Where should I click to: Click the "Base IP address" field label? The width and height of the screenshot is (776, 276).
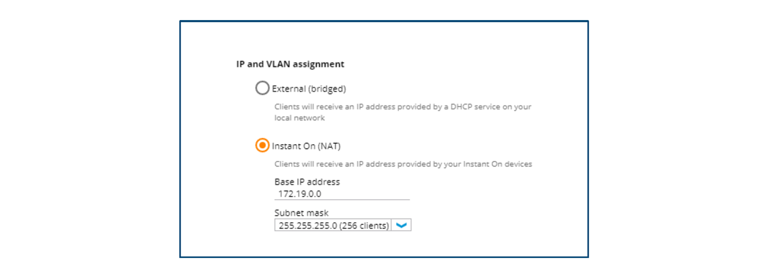[307, 182]
